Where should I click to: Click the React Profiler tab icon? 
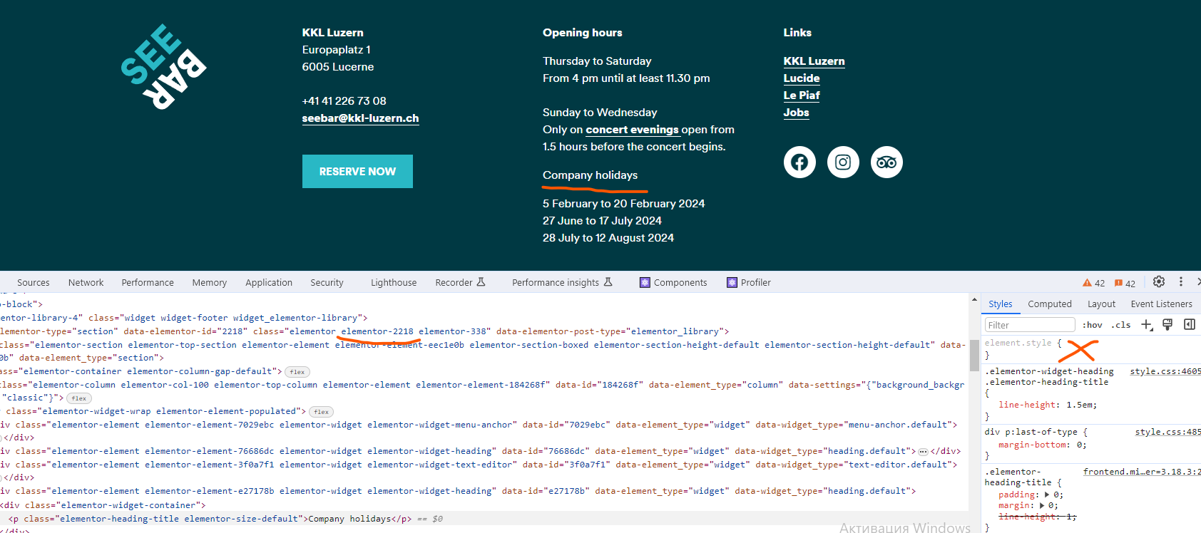732,282
